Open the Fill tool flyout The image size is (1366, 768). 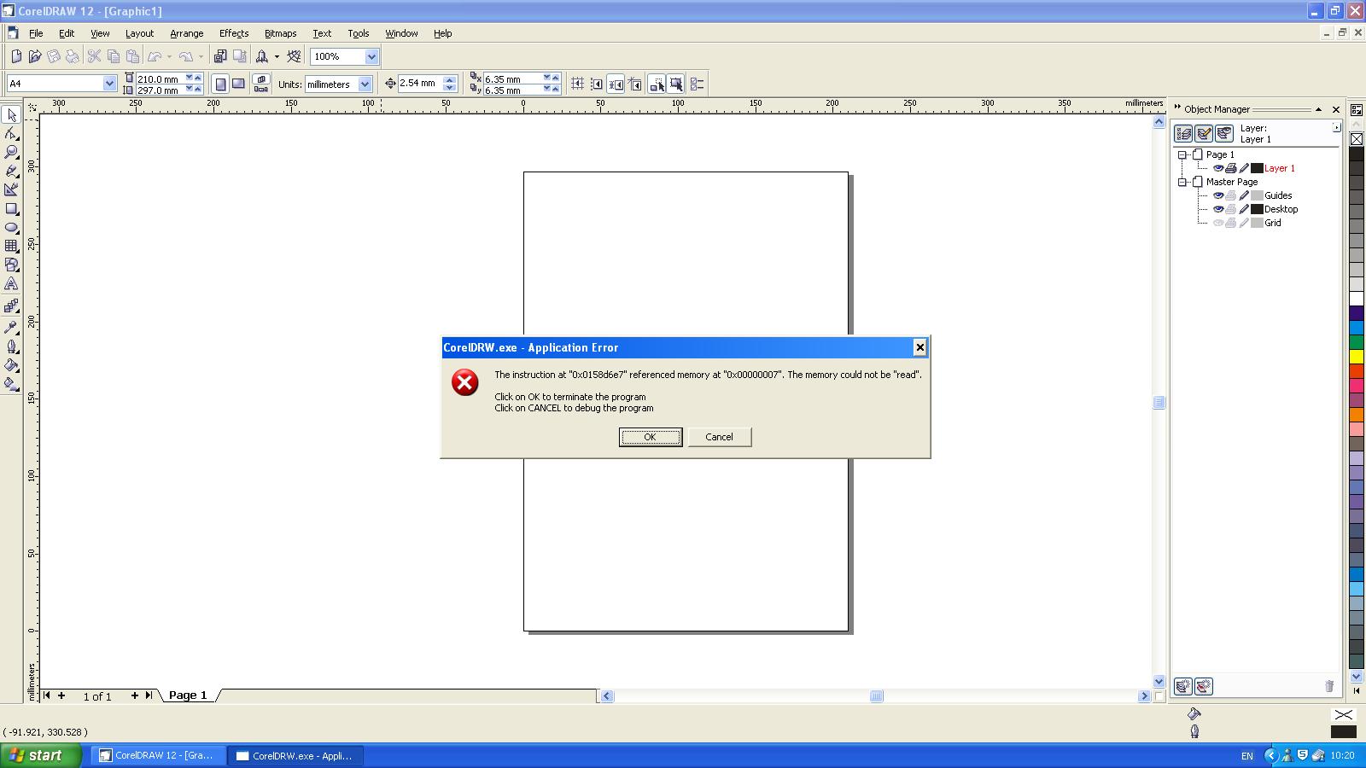coord(11,365)
